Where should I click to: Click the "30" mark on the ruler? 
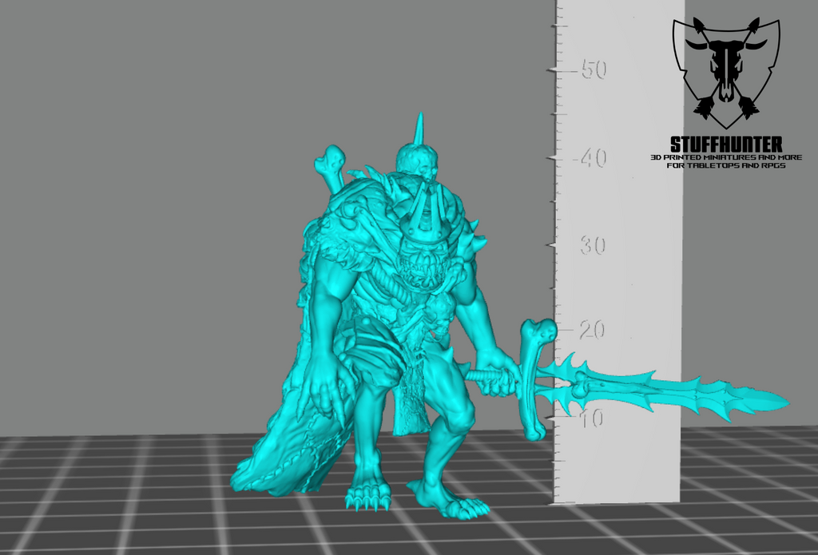(x=594, y=245)
